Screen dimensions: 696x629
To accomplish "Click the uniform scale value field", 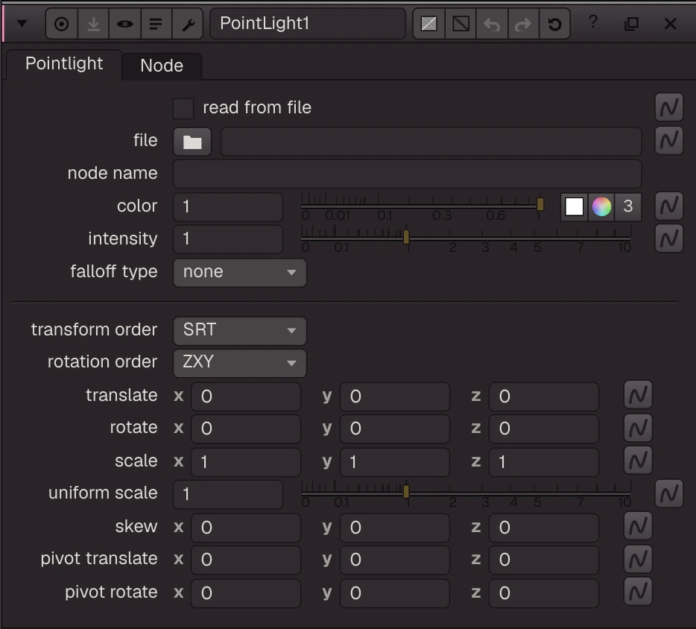I will (228, 495).
